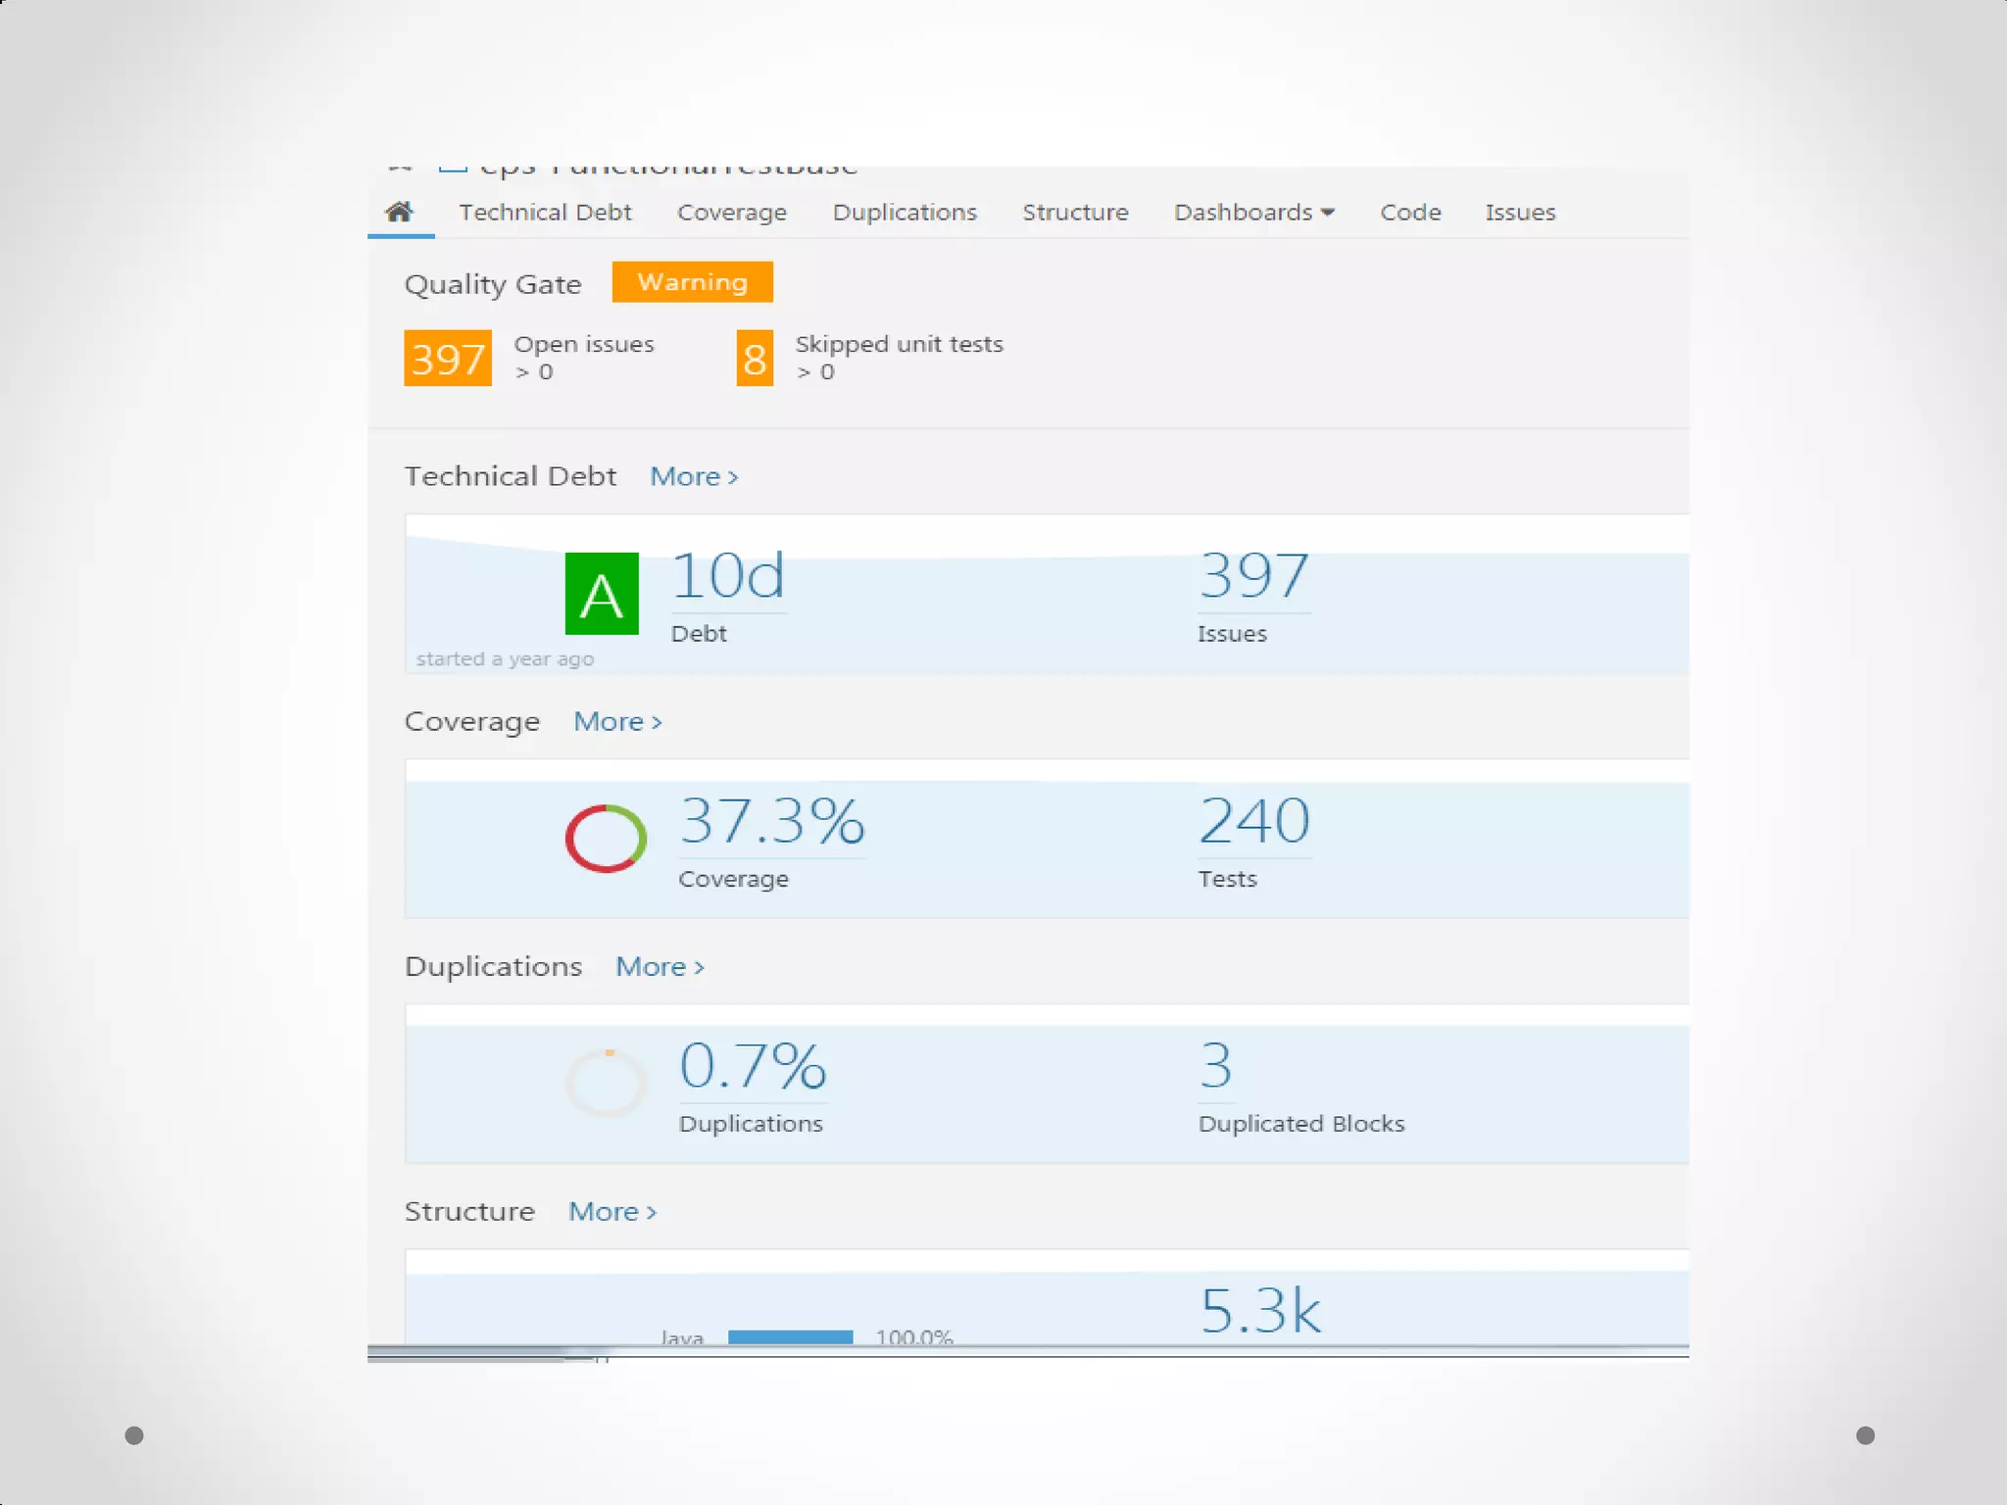Image resolution: width=2007 pixels, height=1505 pixels.
Task: Click the 240 tests count
Action: 1253,821
